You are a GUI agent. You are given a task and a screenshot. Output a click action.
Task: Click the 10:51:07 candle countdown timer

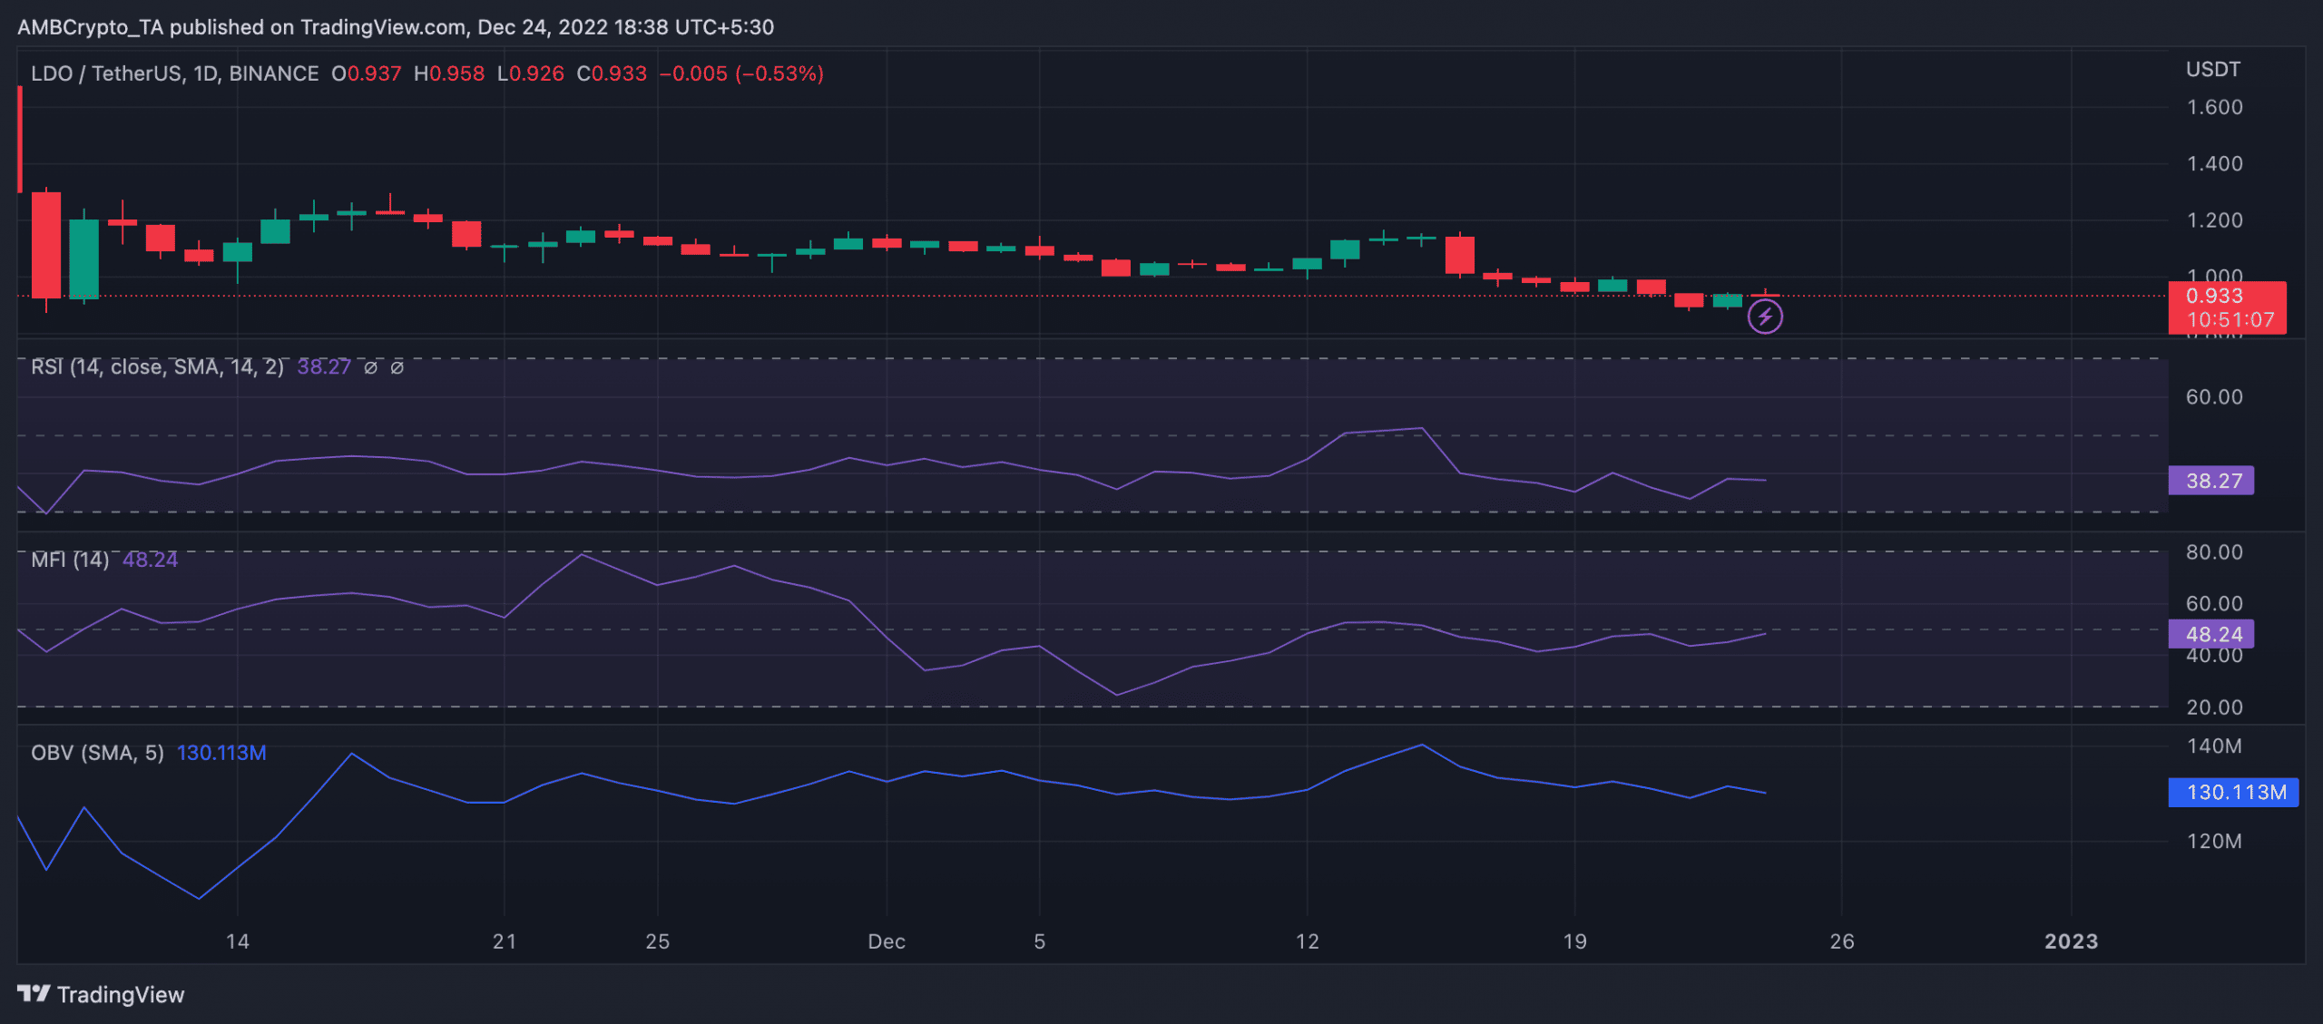coord(2230,320)
